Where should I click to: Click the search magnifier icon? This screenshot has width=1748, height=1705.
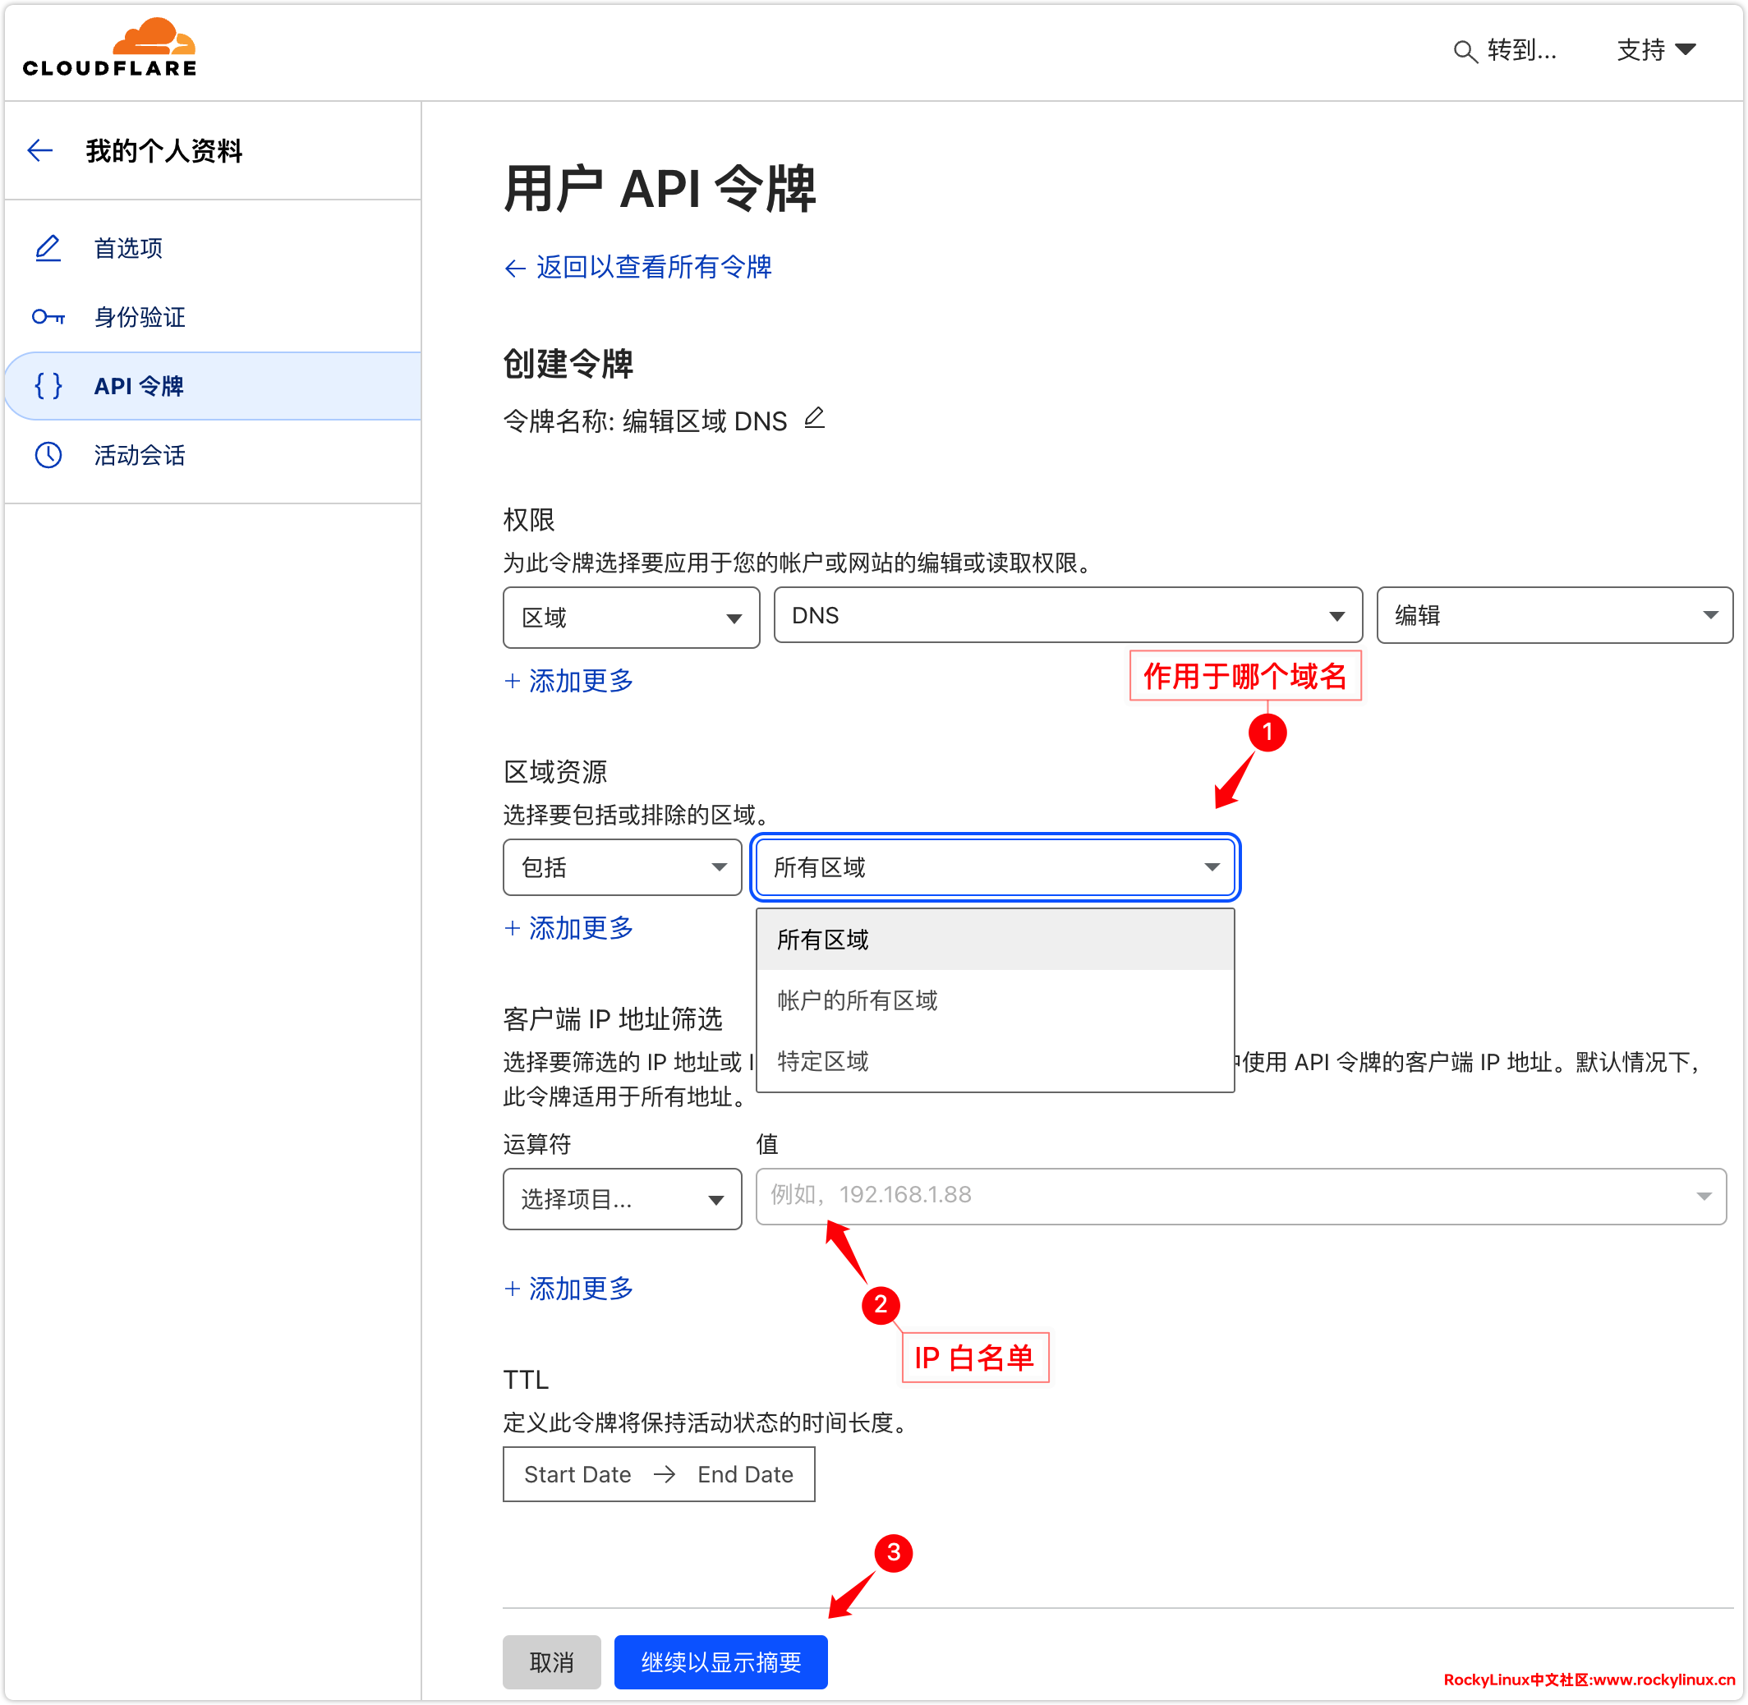click(x=1464, y=52)
